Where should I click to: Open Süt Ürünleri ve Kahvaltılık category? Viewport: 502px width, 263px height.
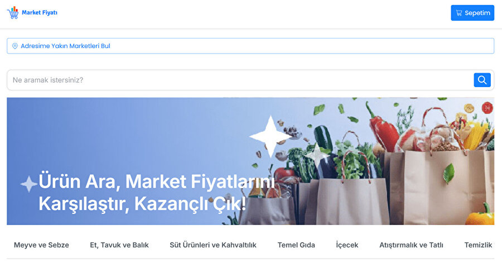213,245
